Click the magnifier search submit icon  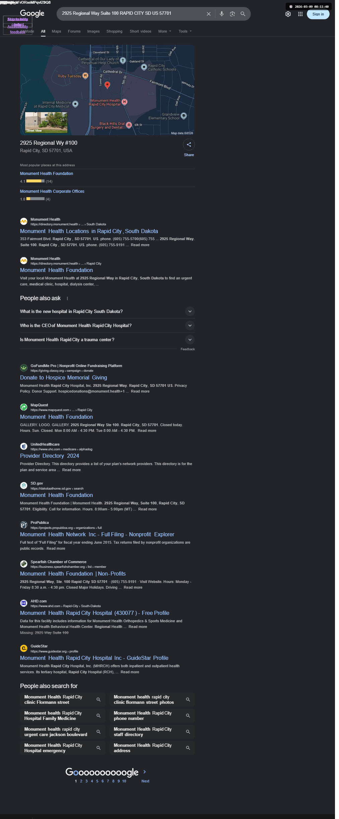click(x=243, y=14)
